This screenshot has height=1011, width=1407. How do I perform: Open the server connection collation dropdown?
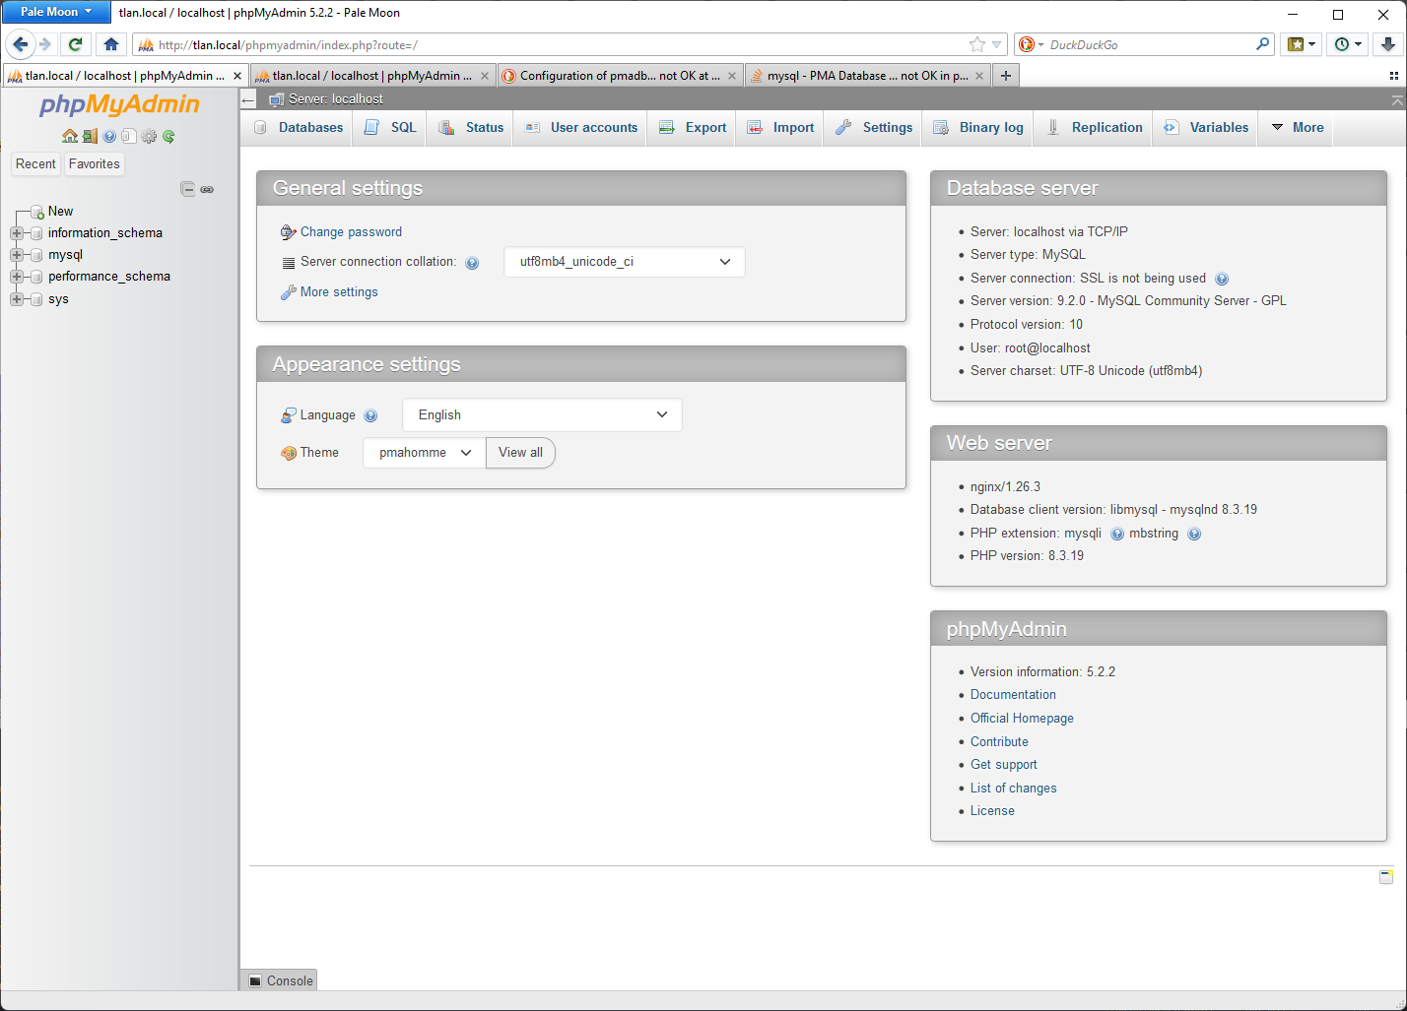[624, 262]
